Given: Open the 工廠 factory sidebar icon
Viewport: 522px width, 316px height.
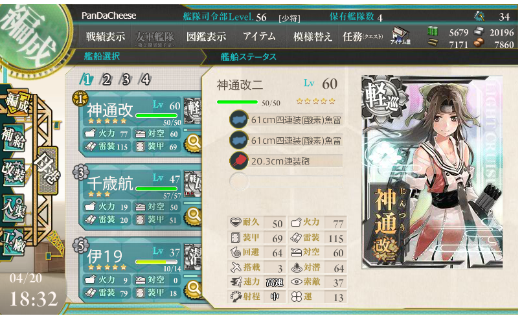Looking at the screenshot, I should [x=14, y=242].
